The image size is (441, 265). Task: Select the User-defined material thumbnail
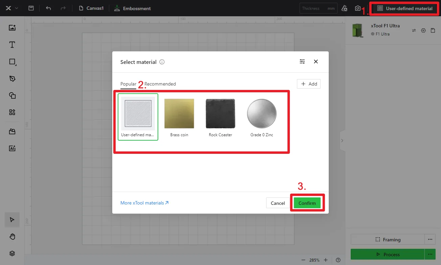[138, 117]
